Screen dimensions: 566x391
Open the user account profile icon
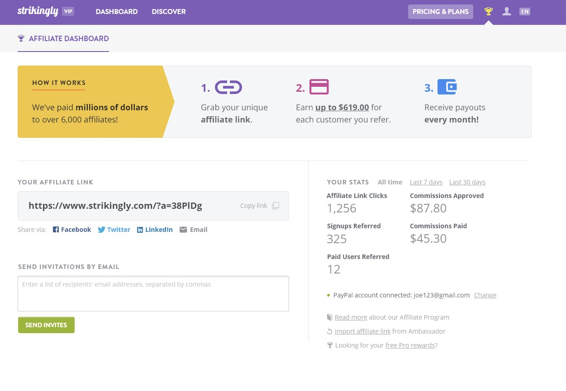coord(507,11)
